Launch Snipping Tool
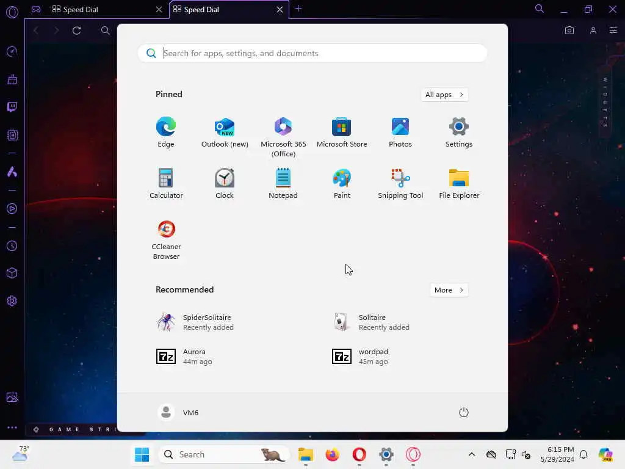Screen dimensions: 625x469 (400, 184)
